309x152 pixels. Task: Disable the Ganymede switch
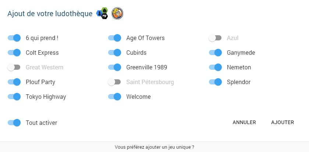tap(215, 53)
